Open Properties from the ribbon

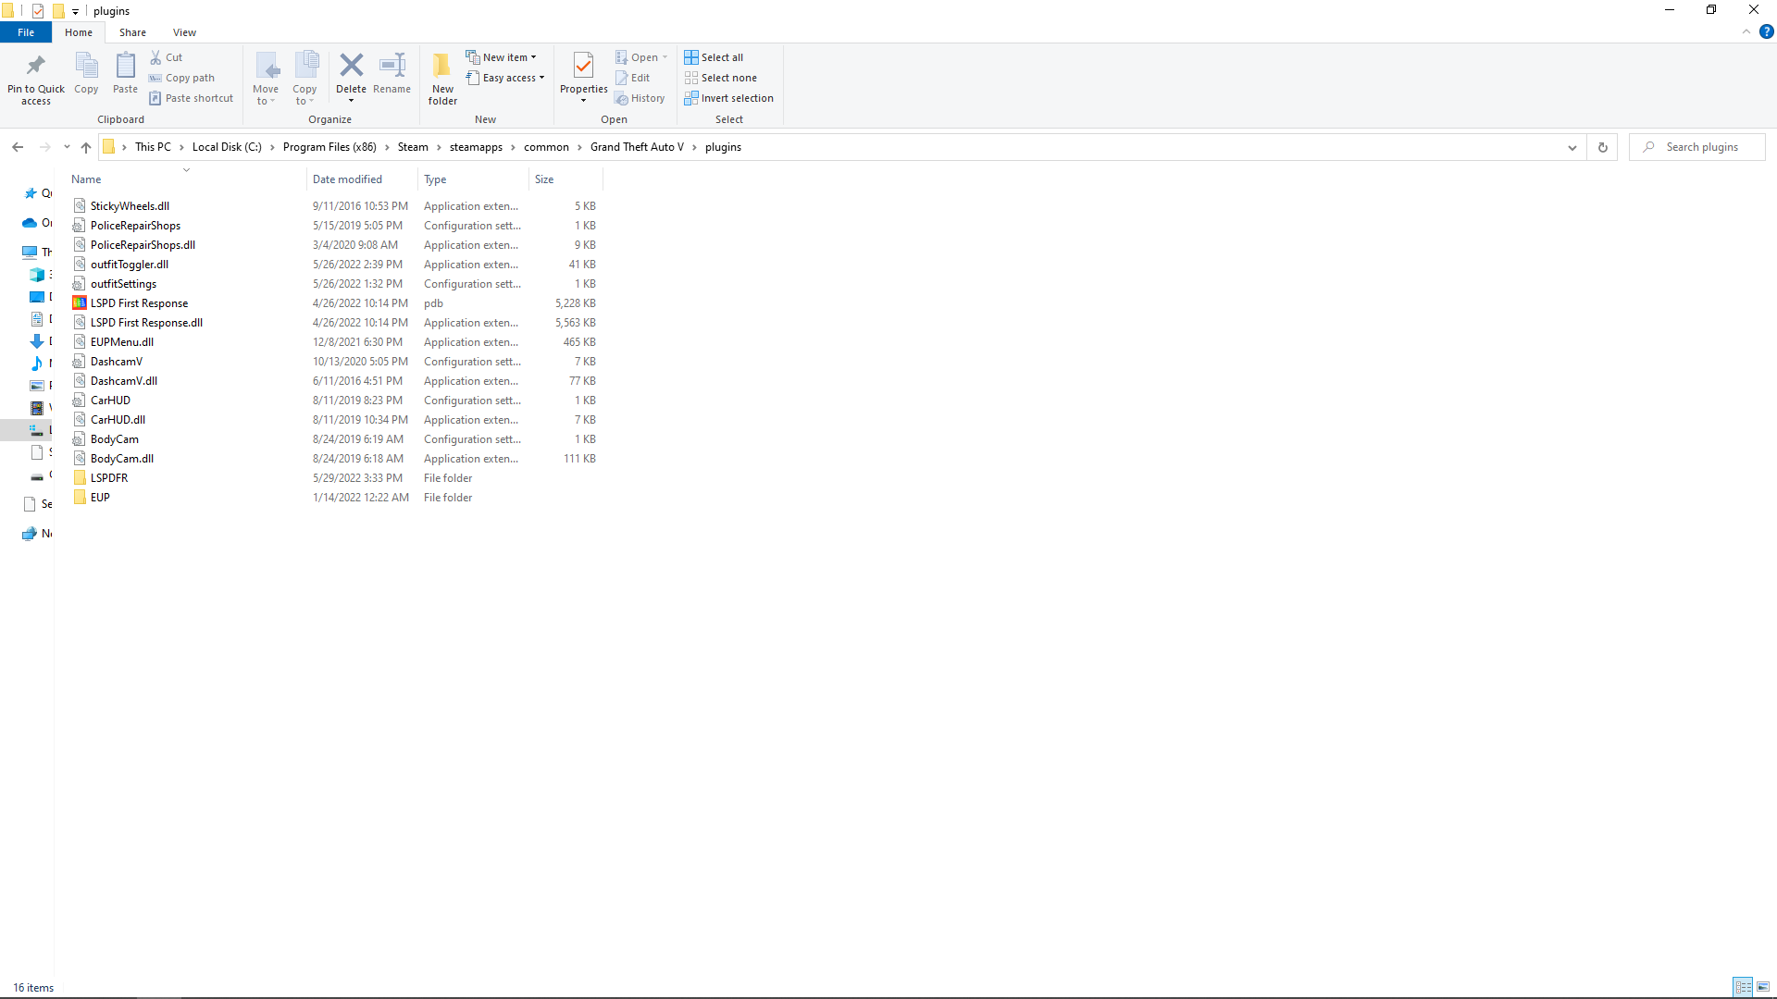coord(583,67)
